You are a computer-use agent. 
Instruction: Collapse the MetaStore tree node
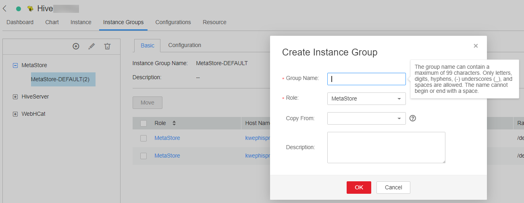coord(15,65)
